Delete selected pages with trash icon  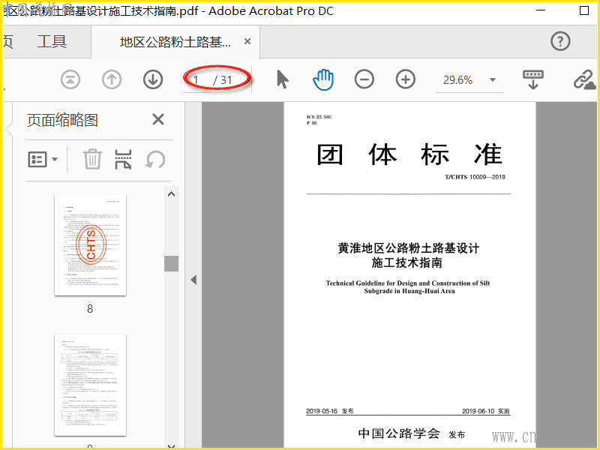[92, 159]
